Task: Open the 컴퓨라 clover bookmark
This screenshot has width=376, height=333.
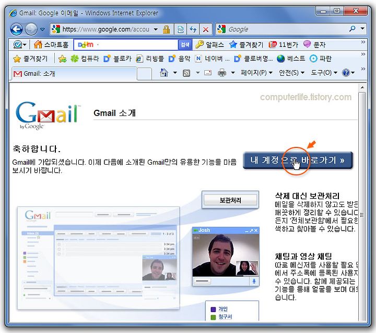Action: [x=85, y=59]
